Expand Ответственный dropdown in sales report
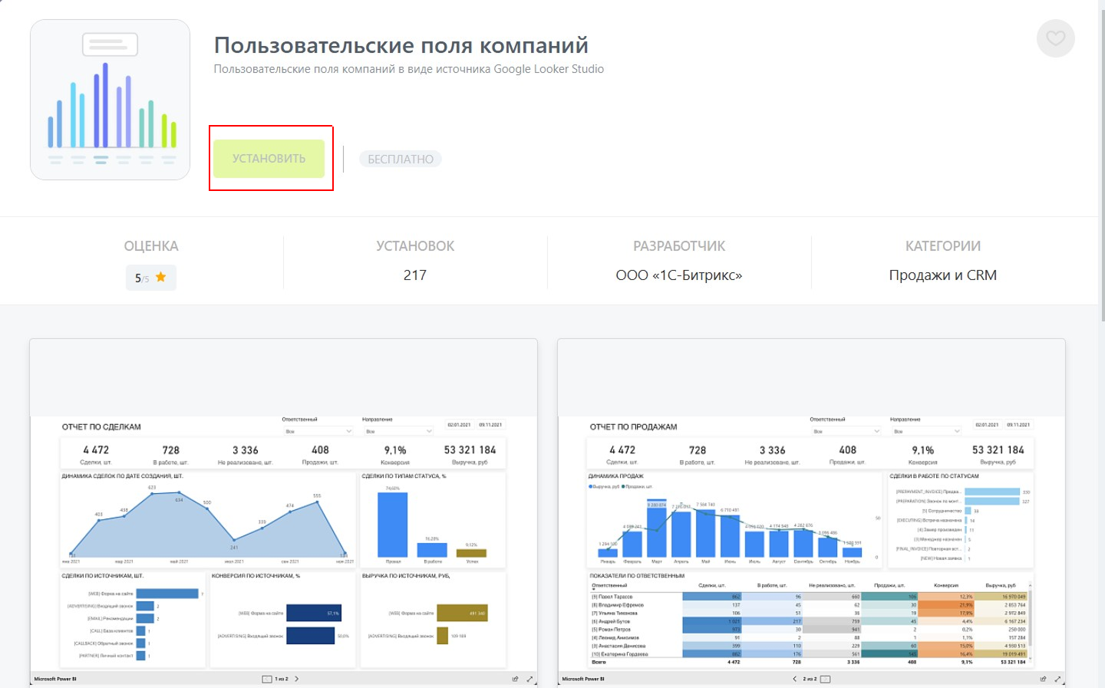This screenshot has width=1105, height=688. pos(845,431)
